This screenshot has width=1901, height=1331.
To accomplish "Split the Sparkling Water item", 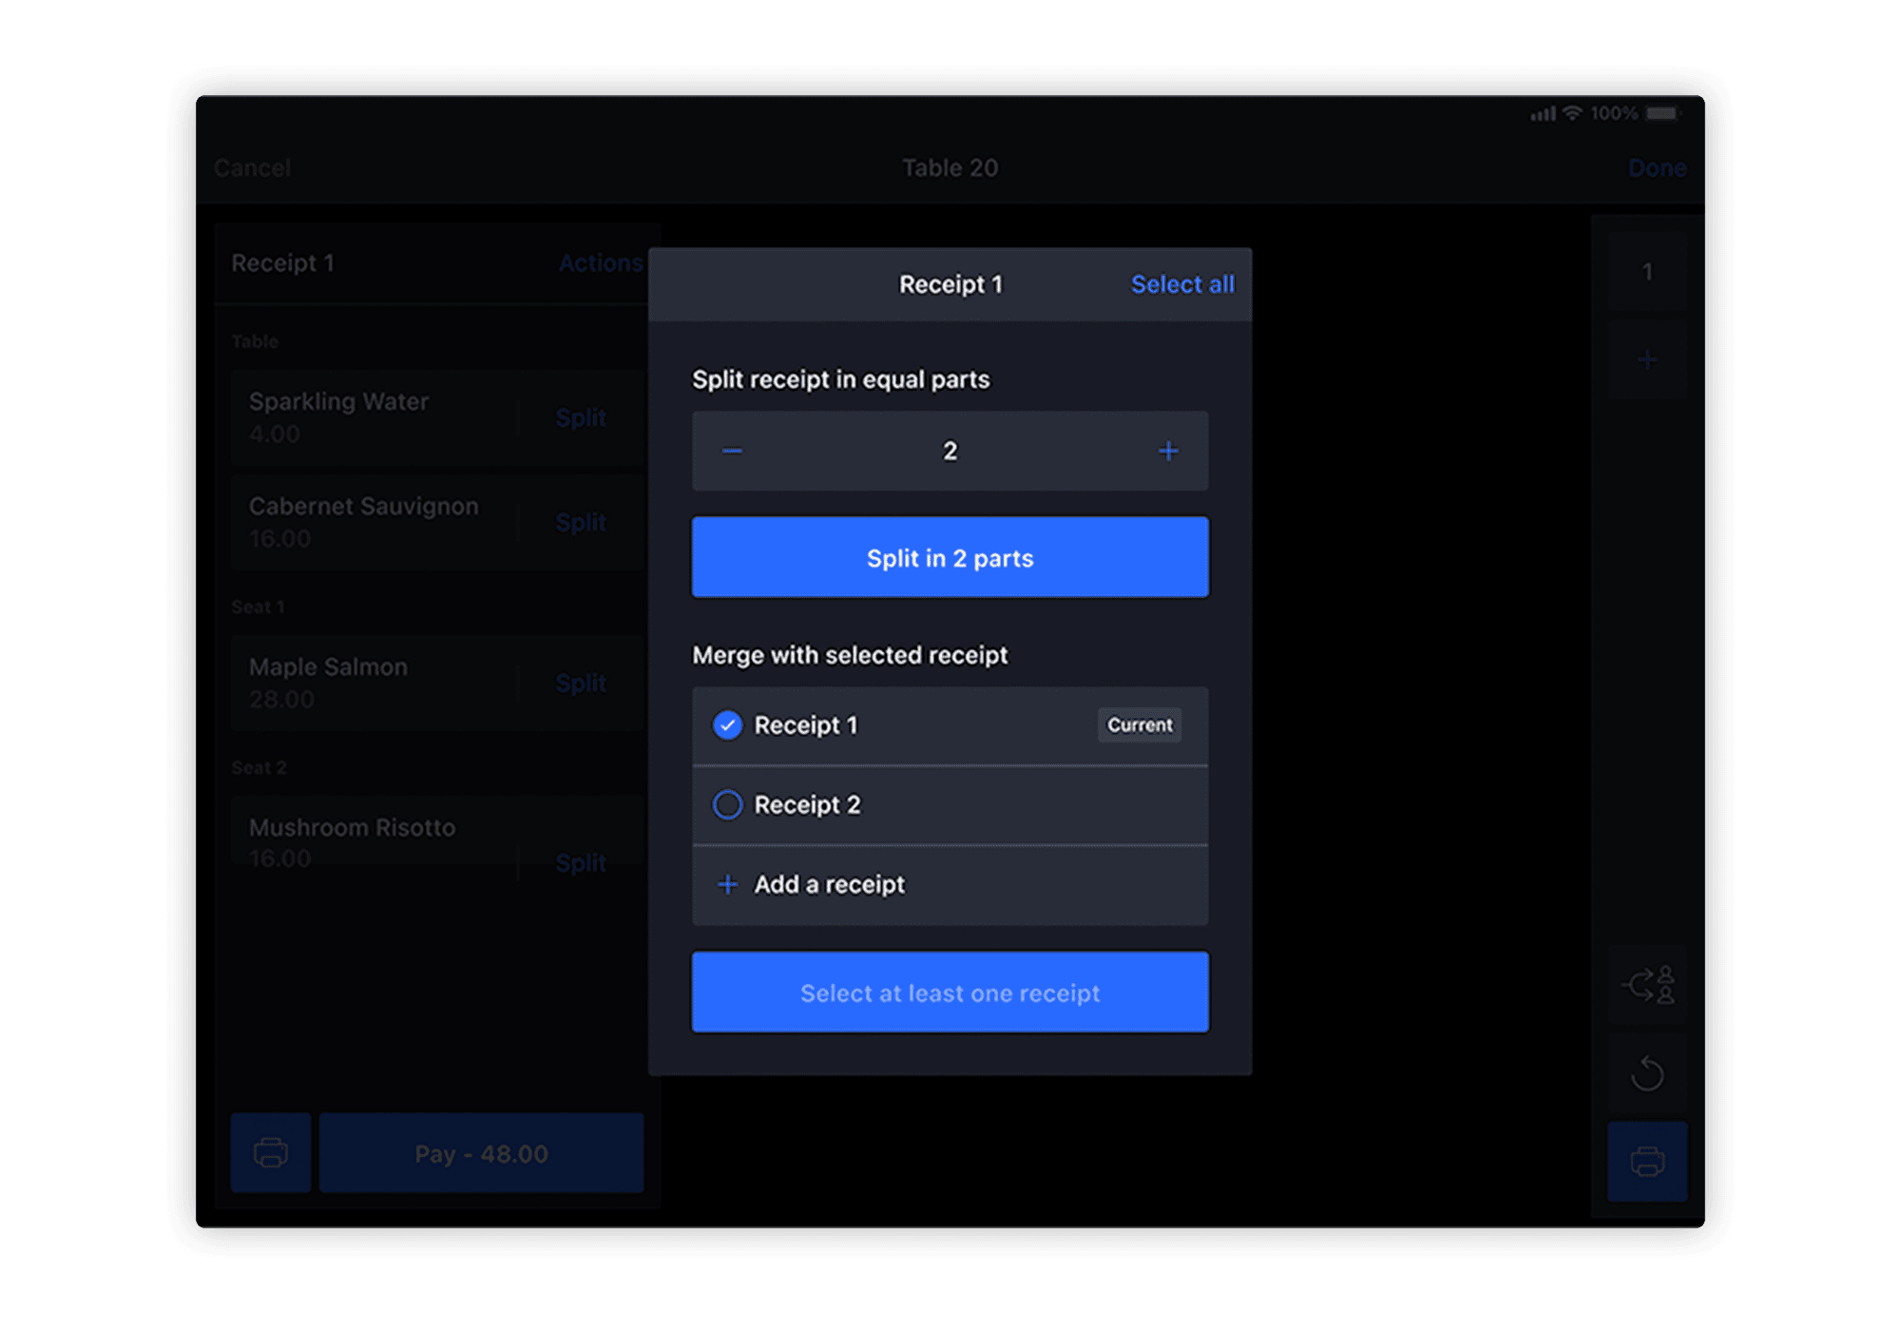I will (581, 417).
